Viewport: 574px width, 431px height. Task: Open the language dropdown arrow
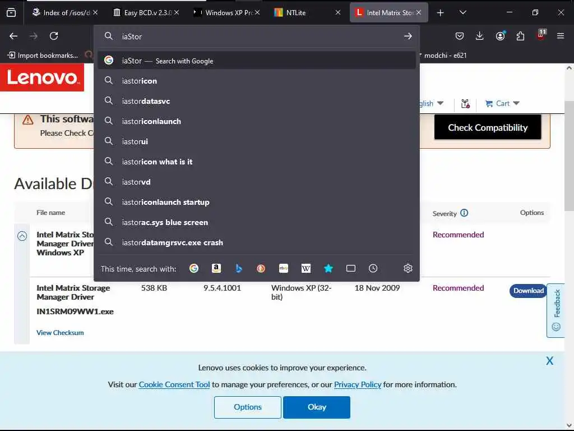[x=441, y=103]
